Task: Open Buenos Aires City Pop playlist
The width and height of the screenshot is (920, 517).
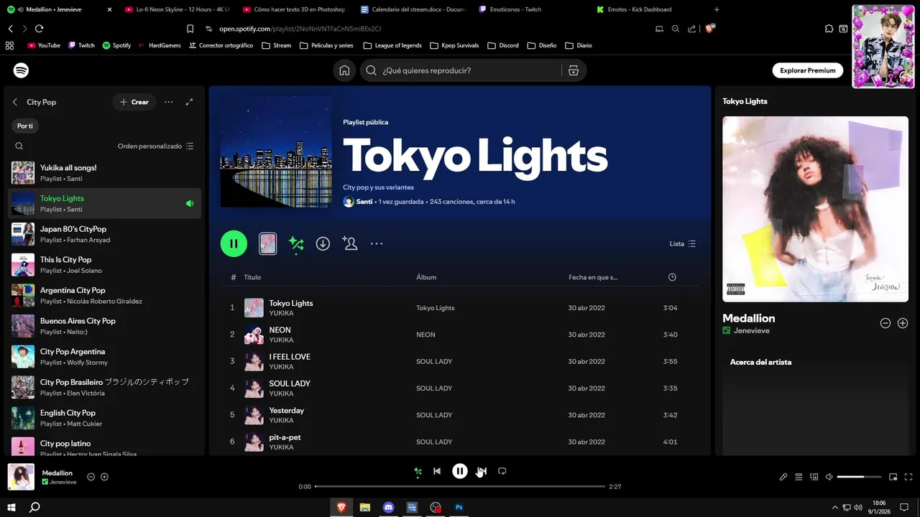Action: tap(105, 326)
